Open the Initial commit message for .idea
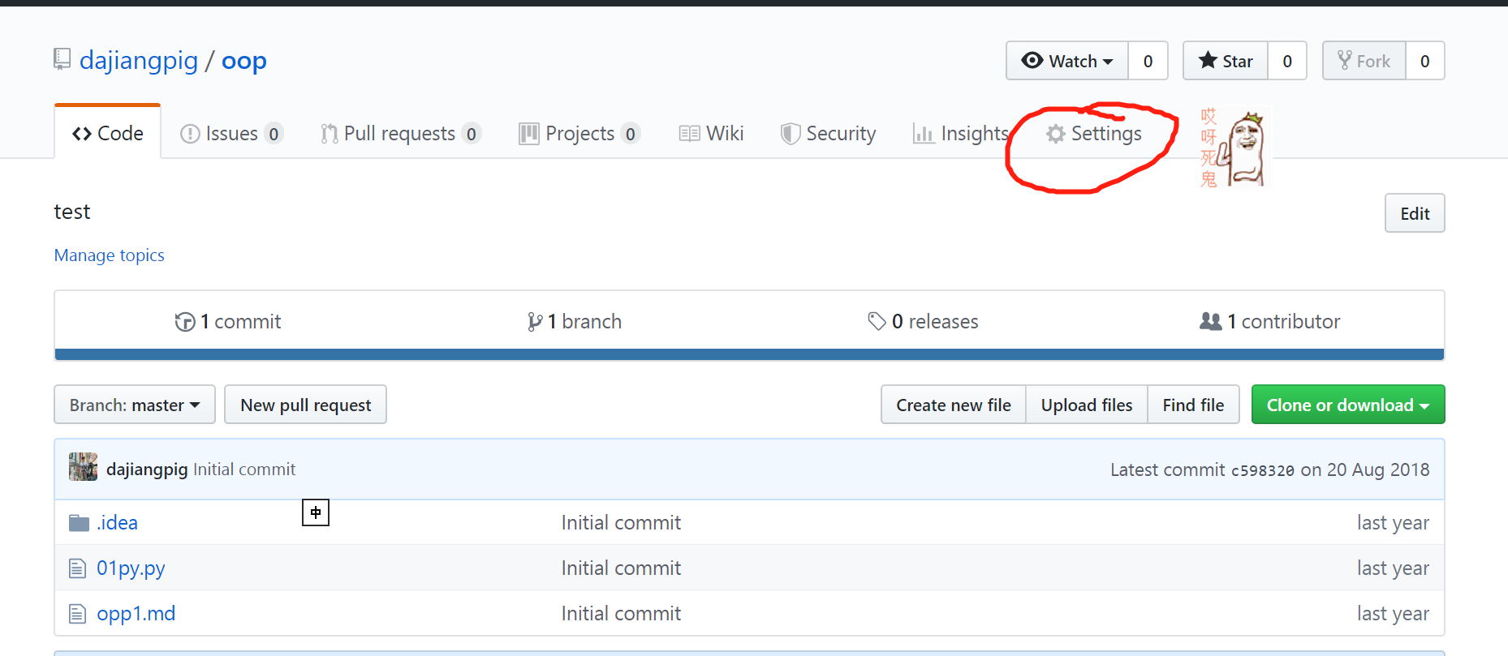This screenshot has height=656, width=1508. pyautogui.click(x=622, y=523)
